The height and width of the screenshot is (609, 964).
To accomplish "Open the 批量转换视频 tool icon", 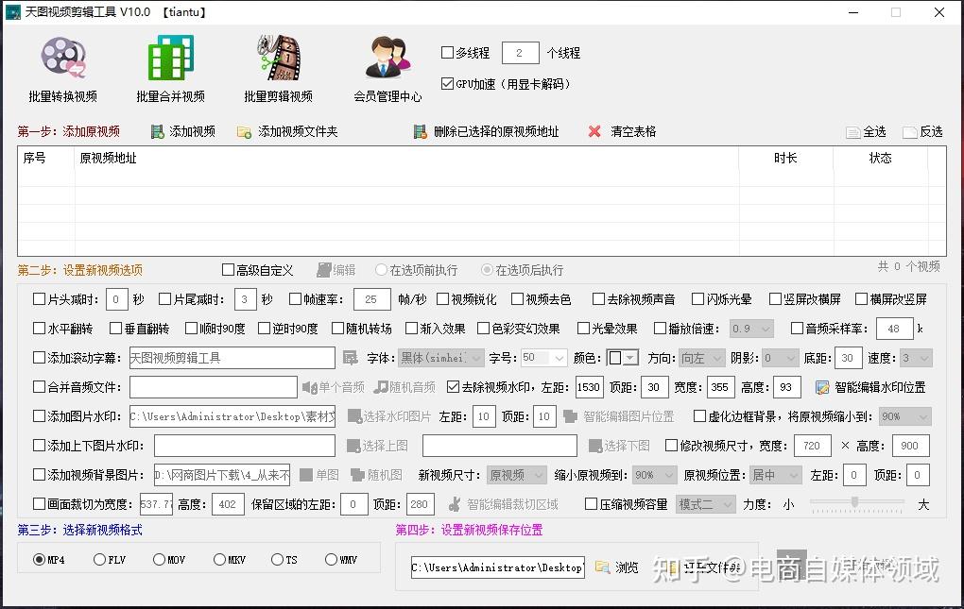I will point(63,58).
